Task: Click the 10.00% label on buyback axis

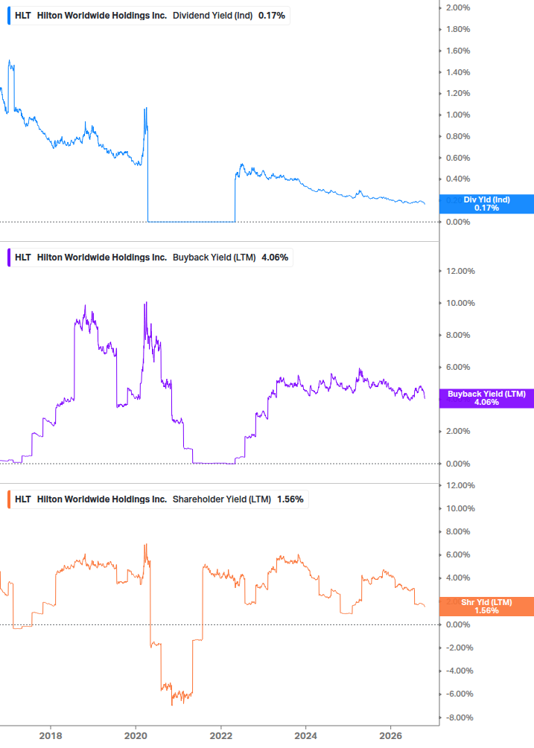Action: pos(460,304)
